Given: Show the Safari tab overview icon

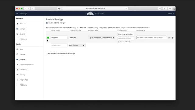Looking at the screenshot, I should click(170, 9).
